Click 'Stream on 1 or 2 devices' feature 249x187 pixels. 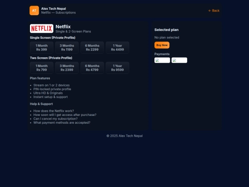(52, 85)
